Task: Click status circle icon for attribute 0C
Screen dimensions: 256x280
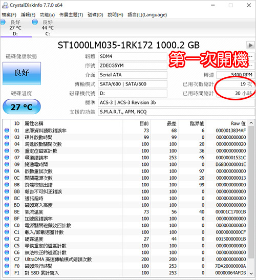Action: click(7, 178)
